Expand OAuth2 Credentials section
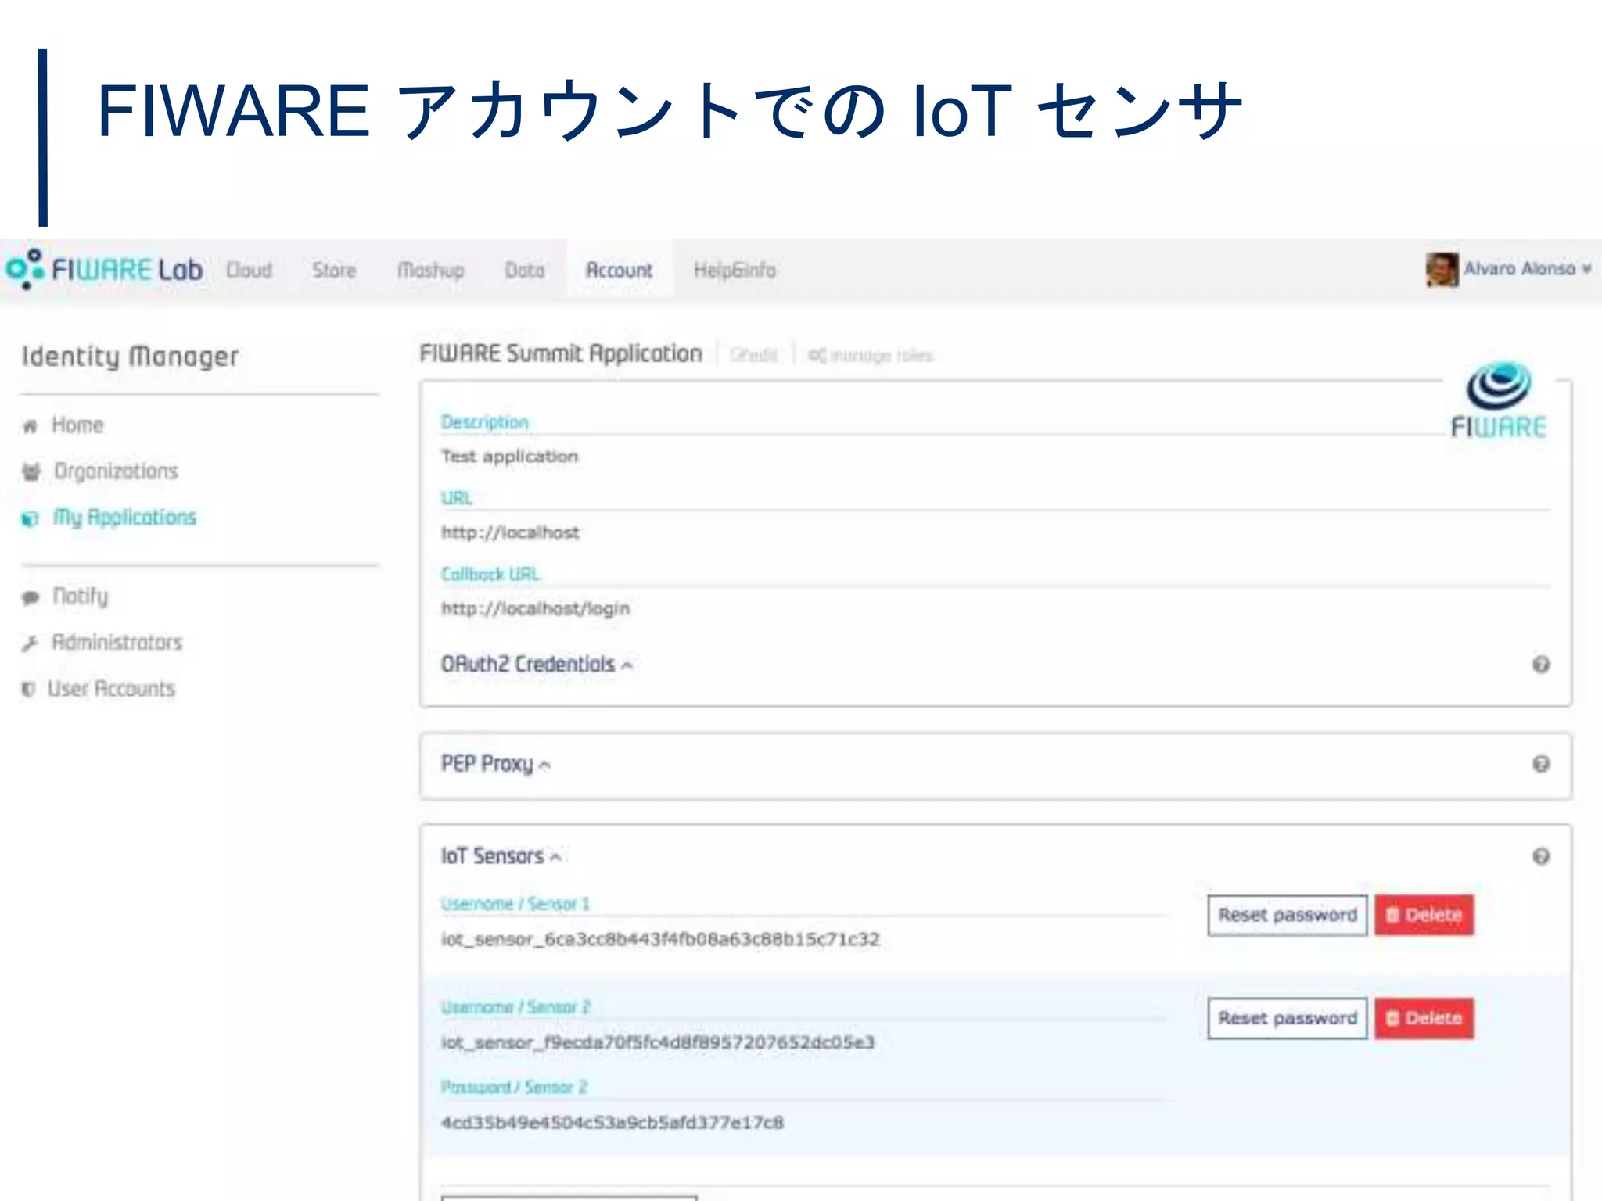 point(536,665)
